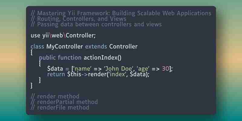The width and height of the screenshot is (242, 121).
Task: Click the 'Routing, Controllers, and Views' comment
Action: point(78,19)
